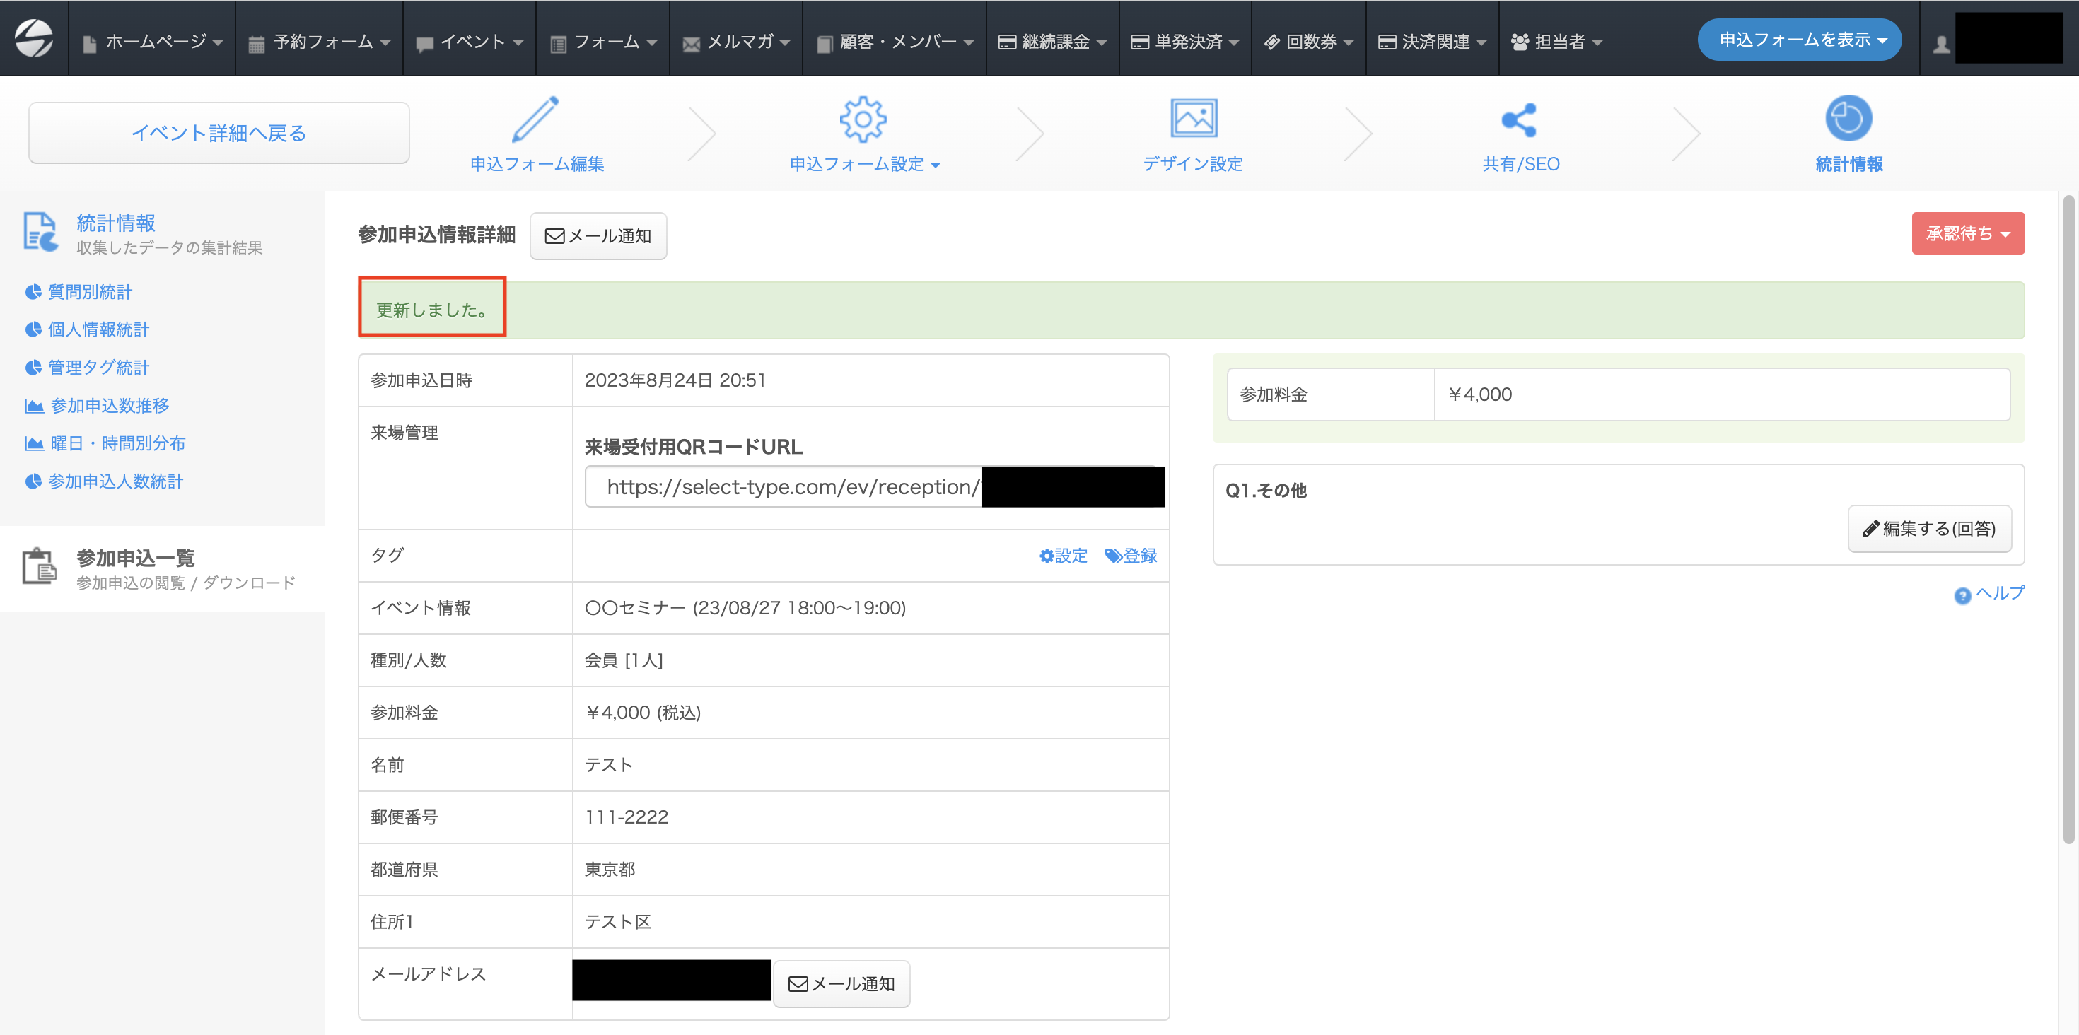Click the タグ 設定 gear link
The width and height of the screenshot is (2079, 1035).
coord(1063,556)
